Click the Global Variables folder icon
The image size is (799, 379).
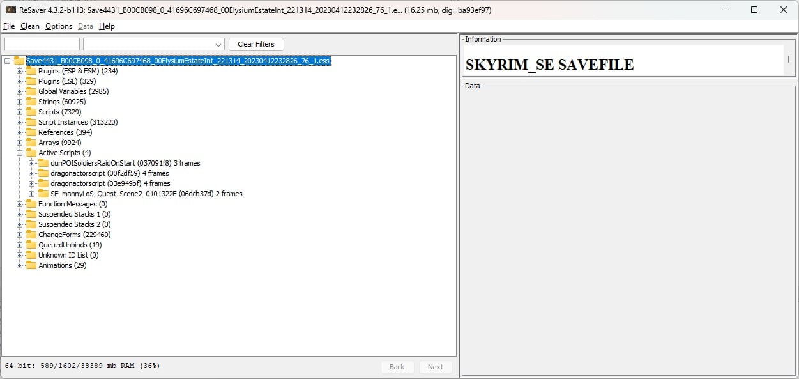(31, 91)
